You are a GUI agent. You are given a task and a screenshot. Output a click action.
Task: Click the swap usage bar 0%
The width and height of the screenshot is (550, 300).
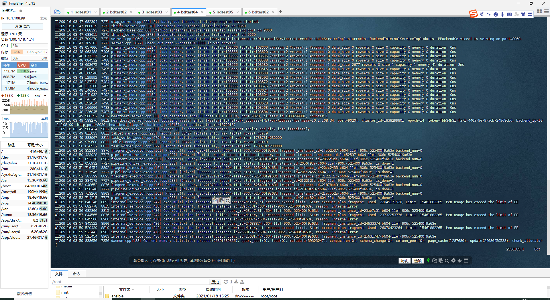(30, 58)
